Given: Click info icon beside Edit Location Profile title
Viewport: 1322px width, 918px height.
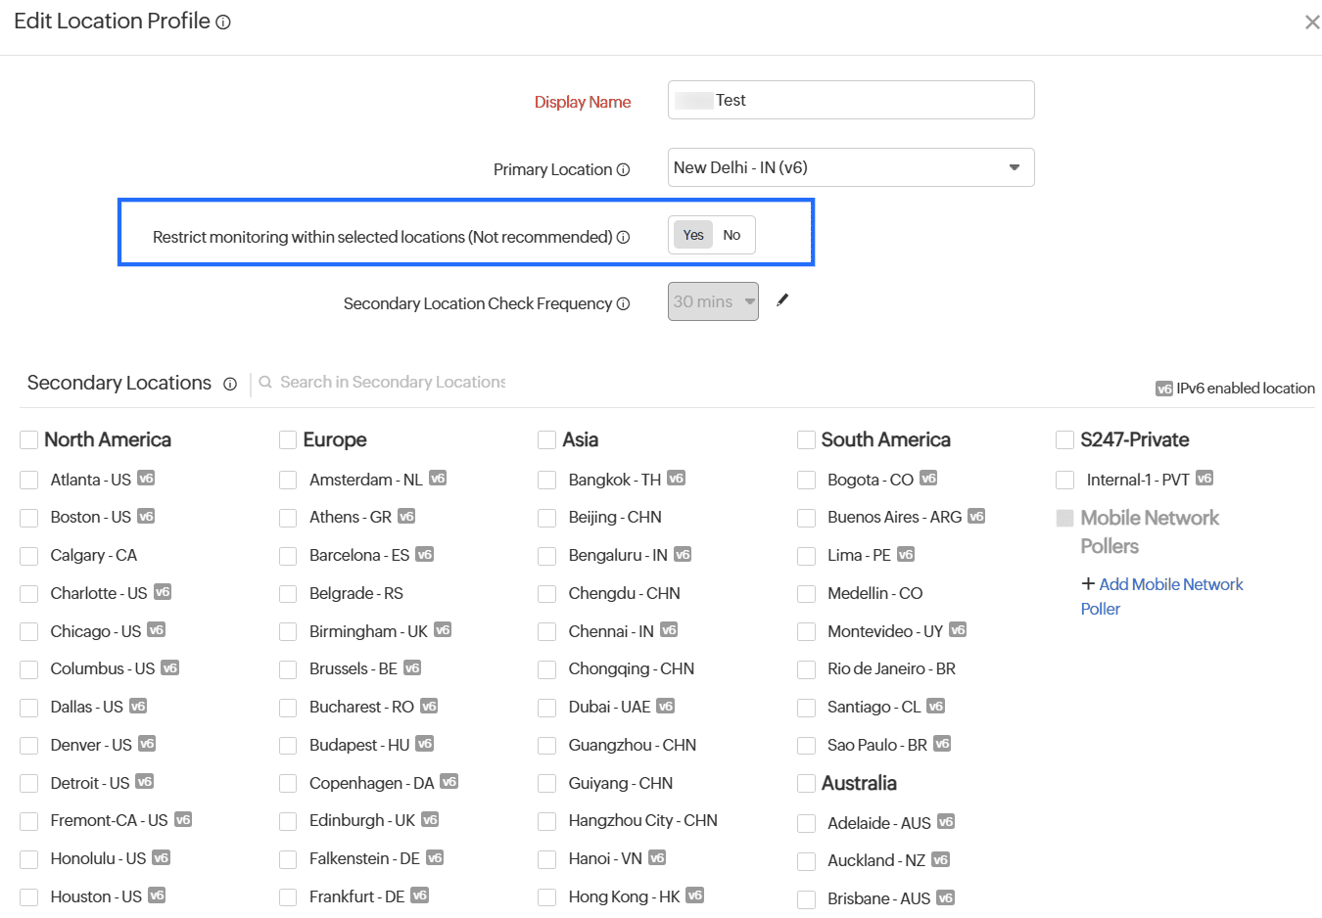Looking at the screenshot, I should [223, 23].
